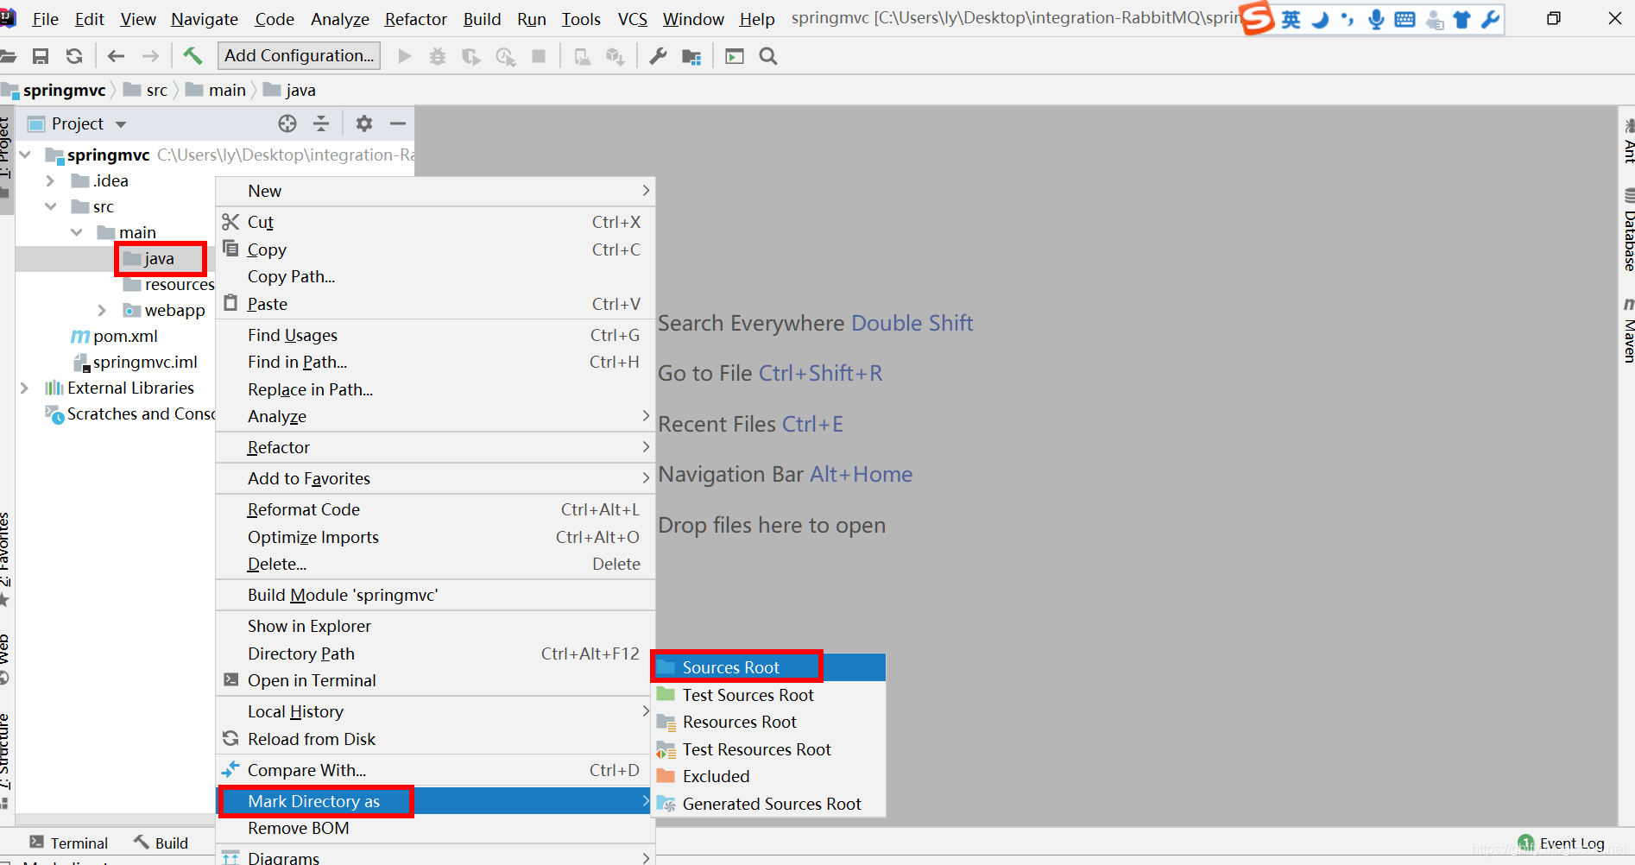
Task: Select Test Sources Root option
Action: (x=768, y=695)
